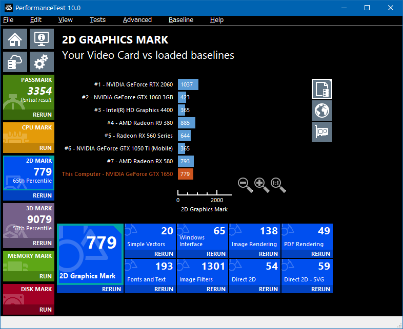Zoom out the chart with minus magnifier
Viewport: 403px width, 329px height.
[x=245, y=185]
